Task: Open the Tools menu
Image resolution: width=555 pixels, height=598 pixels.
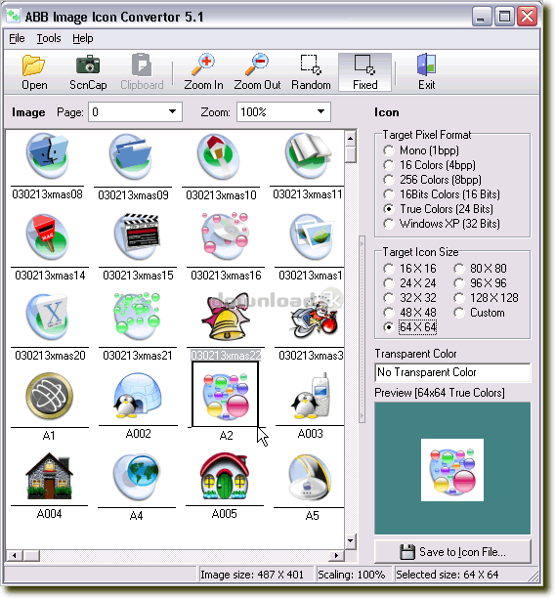Action: [x=49, y=38]
